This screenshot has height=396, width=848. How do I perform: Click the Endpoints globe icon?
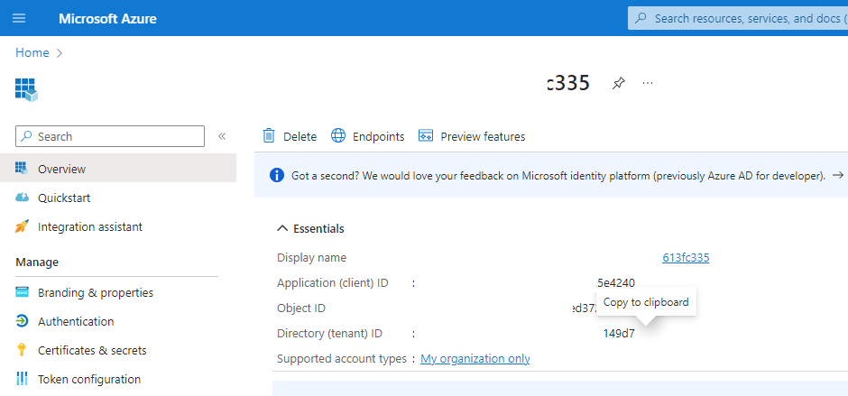[338, 136]
